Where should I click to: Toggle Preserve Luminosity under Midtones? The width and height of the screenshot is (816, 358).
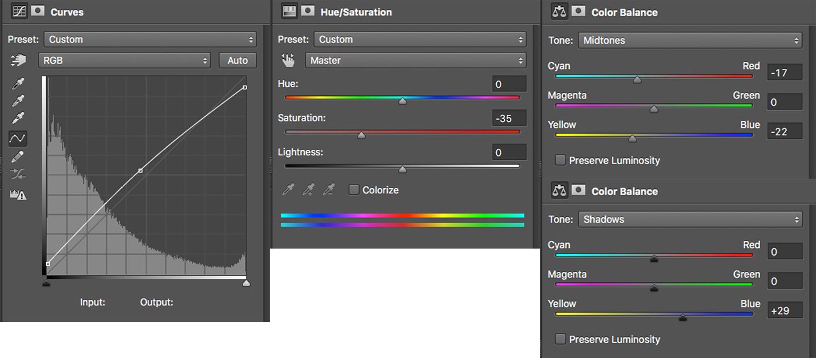[560, 160]
